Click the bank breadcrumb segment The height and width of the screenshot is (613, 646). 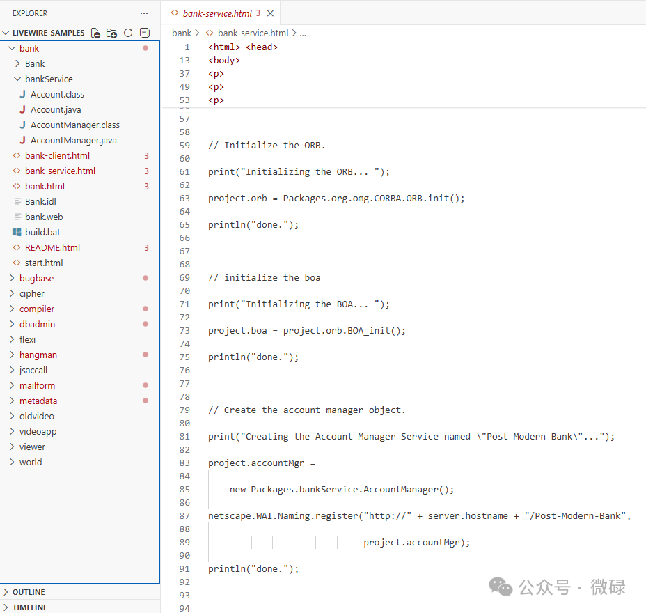[182, 33]
